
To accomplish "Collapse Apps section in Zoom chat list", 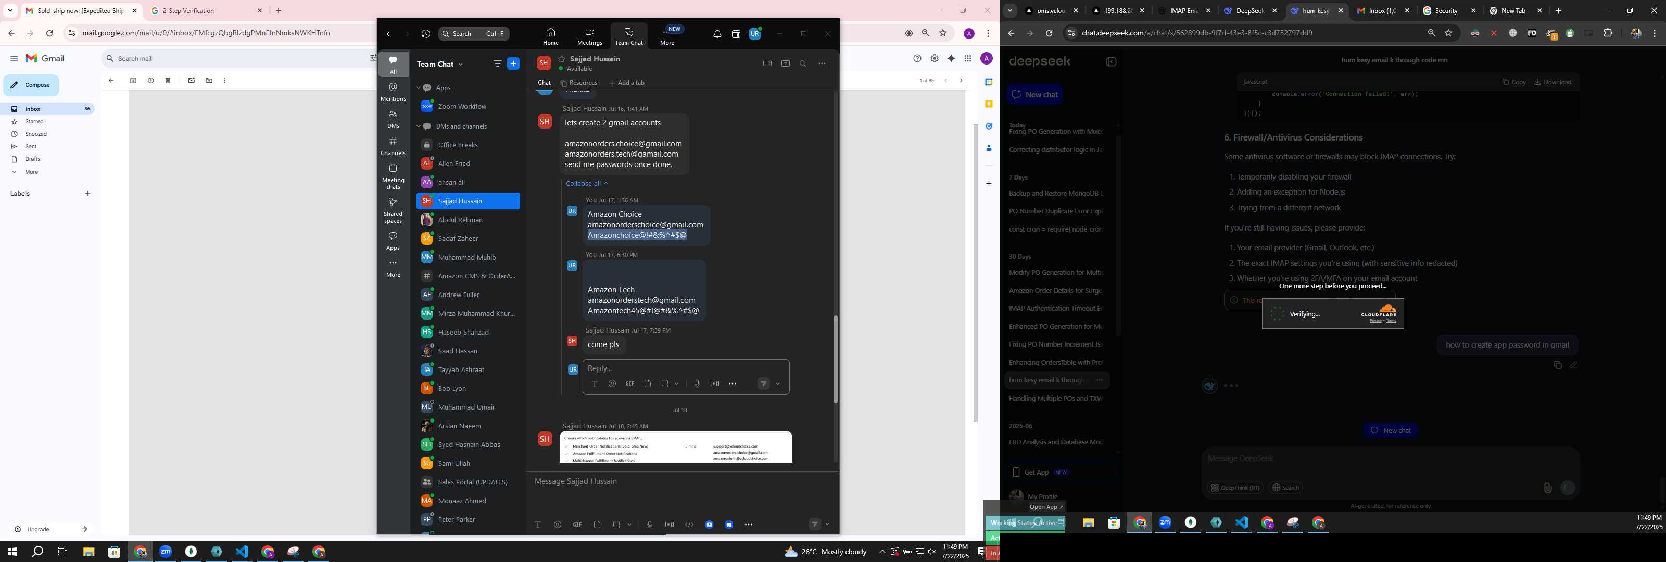I will tap(419, 88).
